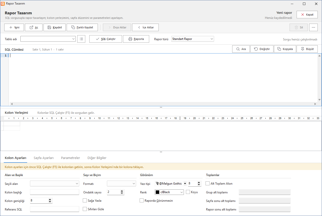322x216 pixels.
Task: Click the Kopyala copy button
Action: [285, 49]
